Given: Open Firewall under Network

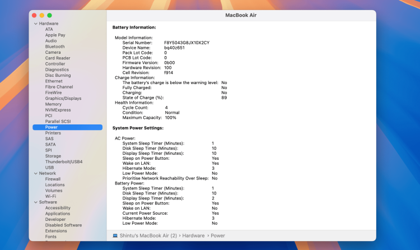Looking at the screenshot, I should 53,179.
